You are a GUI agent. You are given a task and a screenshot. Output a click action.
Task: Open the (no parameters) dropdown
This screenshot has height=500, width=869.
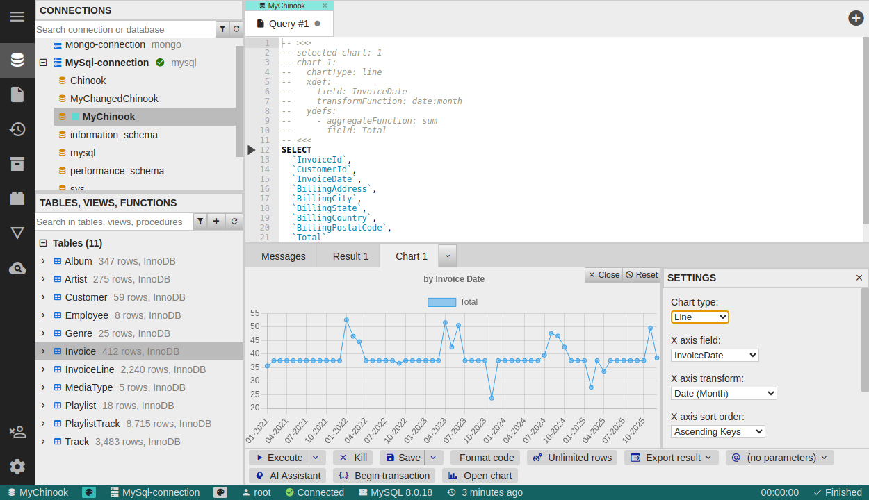point(779,458)
